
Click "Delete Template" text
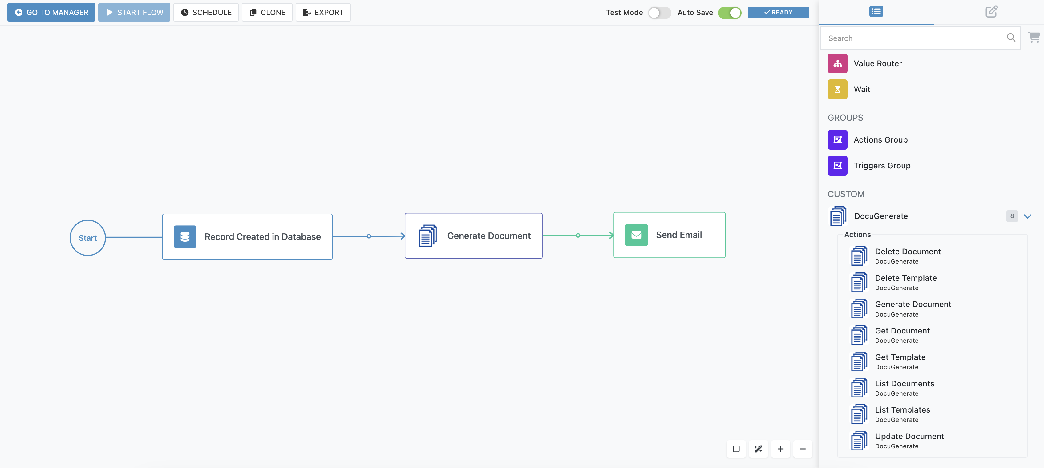[x=905, y=278]
